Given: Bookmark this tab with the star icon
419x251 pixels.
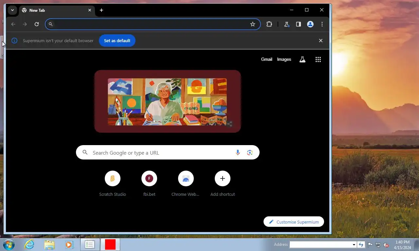Looking at the screenshot, I should click(x=253, y=24).
